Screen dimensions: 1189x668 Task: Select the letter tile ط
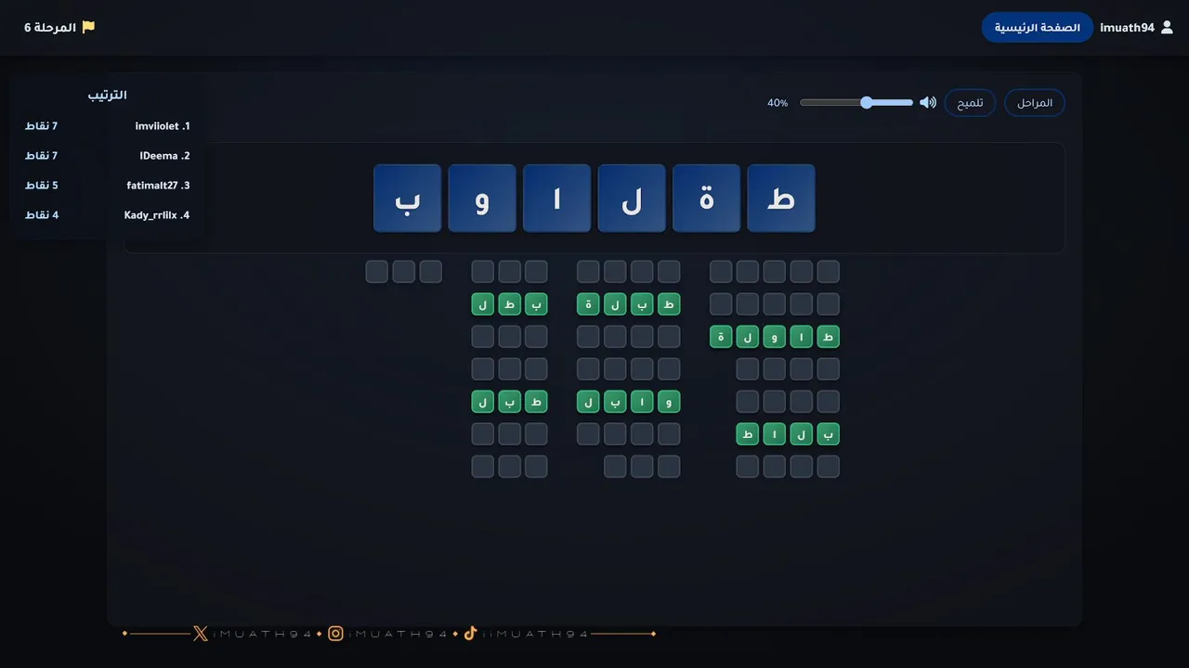tap(781, 199)
